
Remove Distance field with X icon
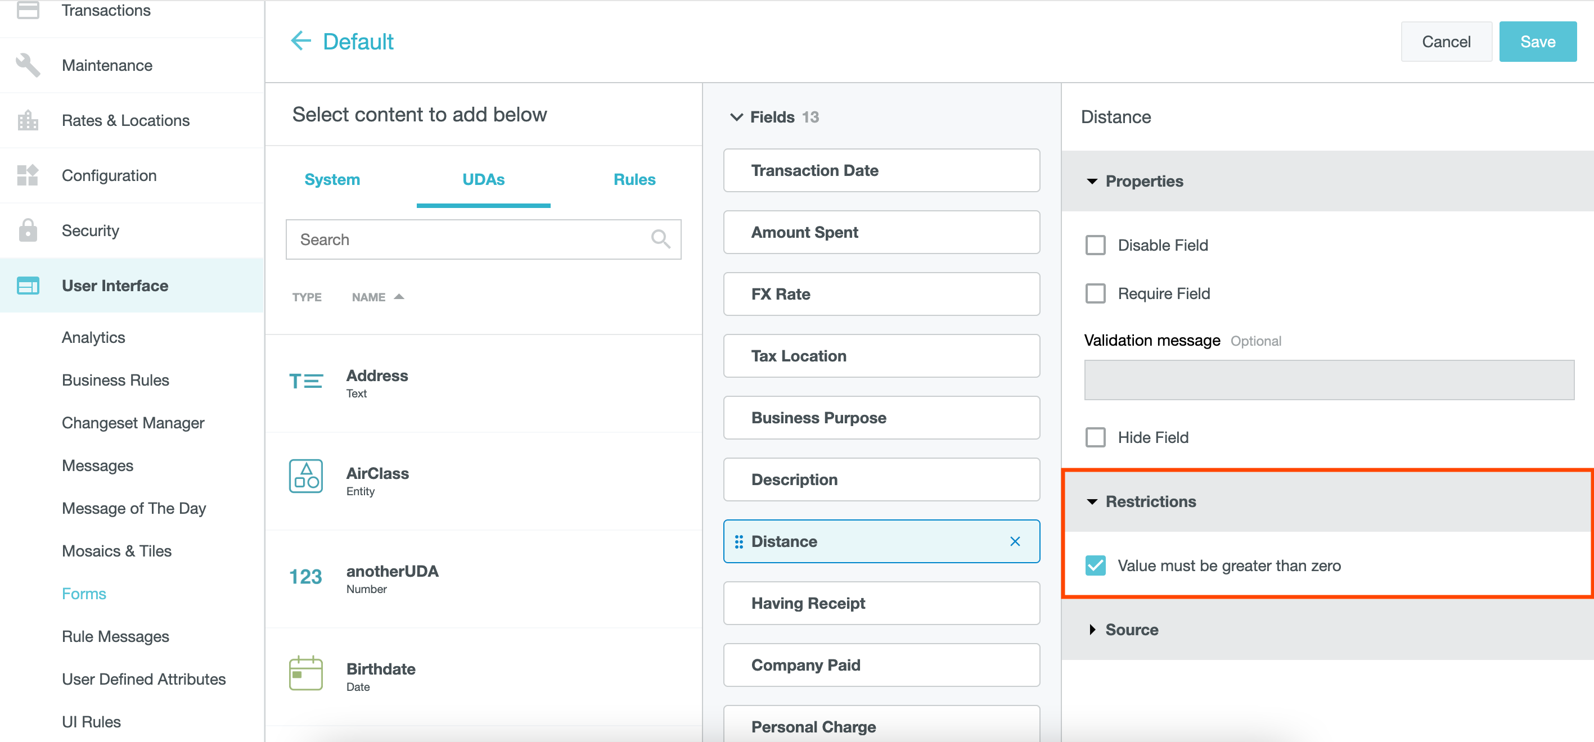point(1015,542)
